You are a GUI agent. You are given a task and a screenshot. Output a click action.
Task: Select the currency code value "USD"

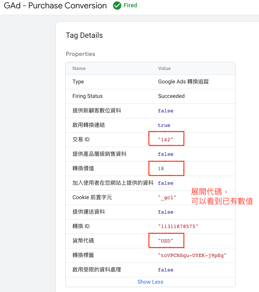pyautogui.click(x=166, y=241)
